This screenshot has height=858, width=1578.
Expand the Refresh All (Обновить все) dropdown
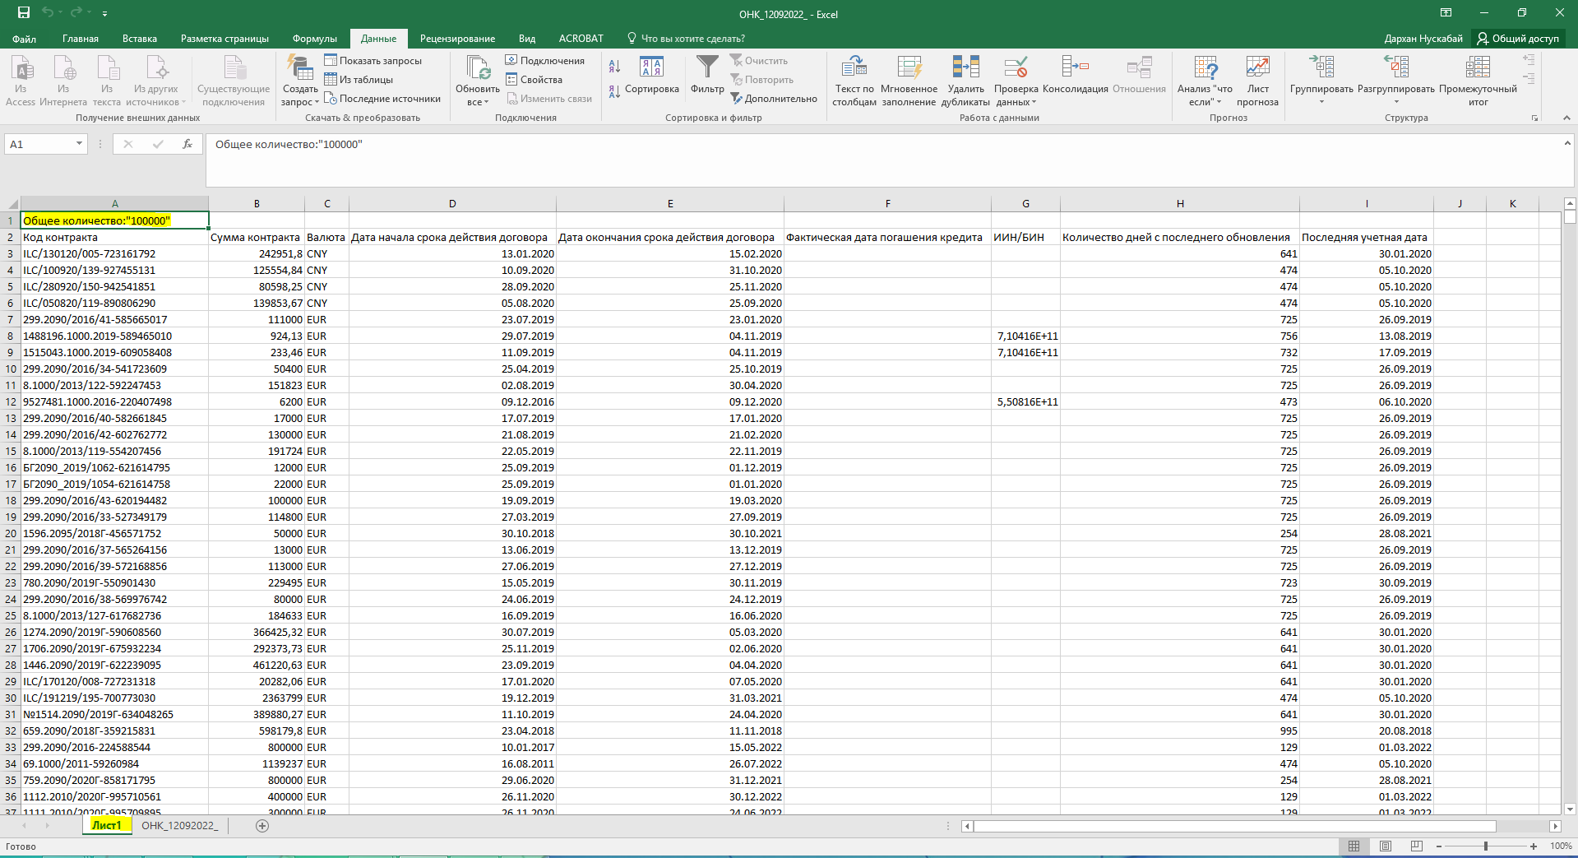pyautogui.click(x=477, y=102)
